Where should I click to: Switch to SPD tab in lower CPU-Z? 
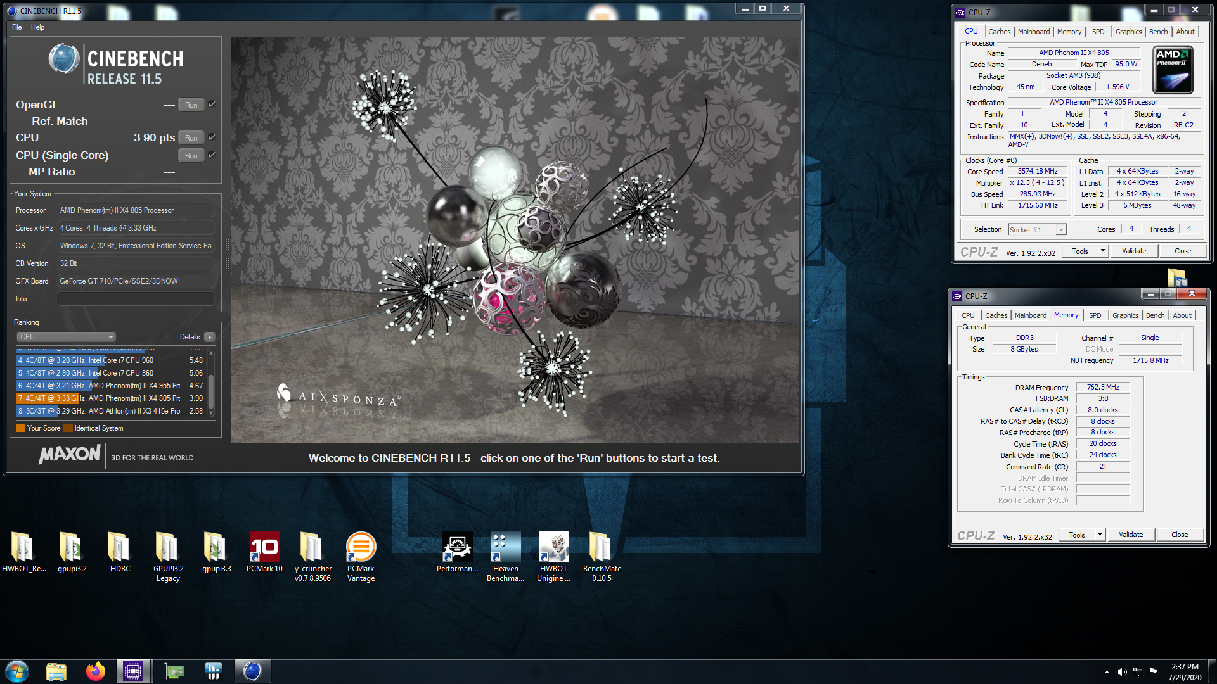1095,315
